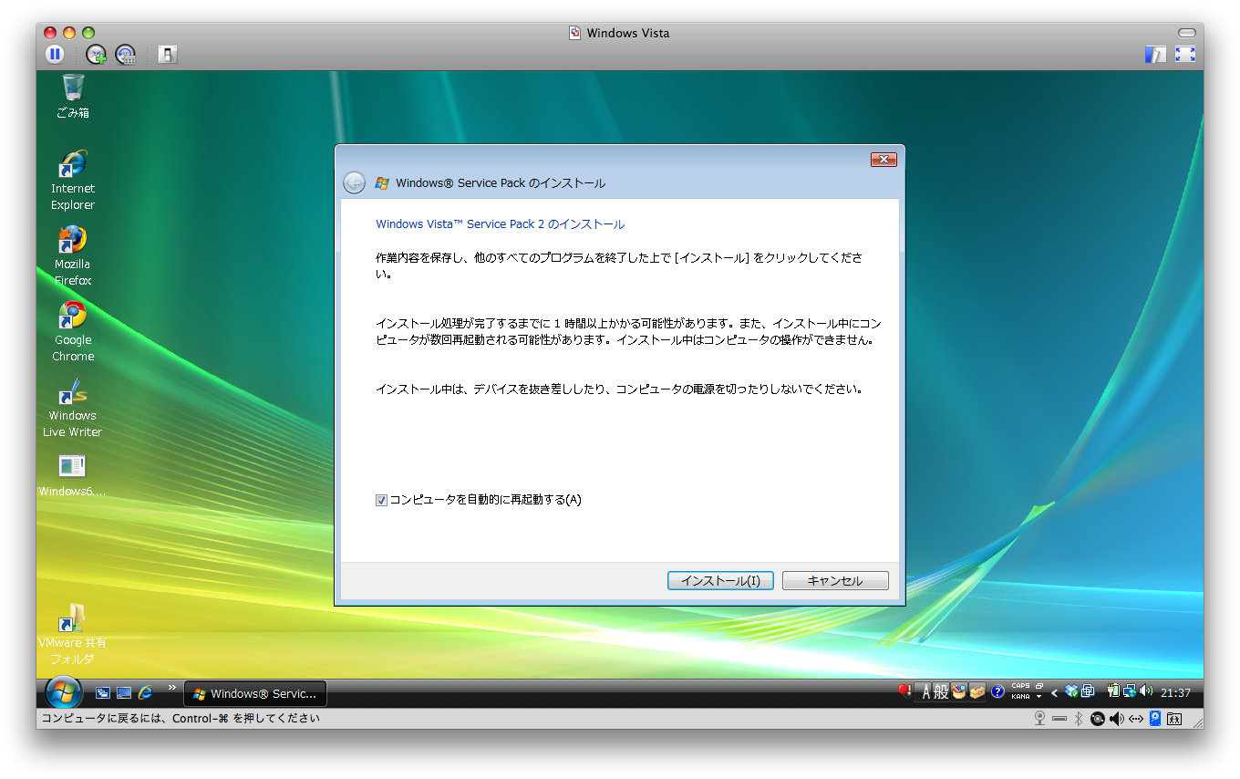Click the インストール(I) button
The height and width of the screenshot is (779, 1240).
[720, 581]
